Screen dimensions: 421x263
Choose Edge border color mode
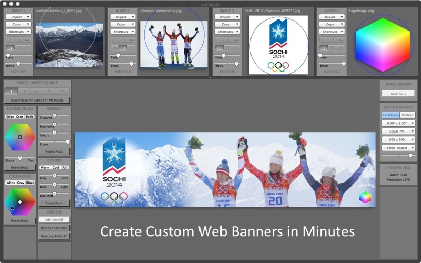click(x=10, y=117)
